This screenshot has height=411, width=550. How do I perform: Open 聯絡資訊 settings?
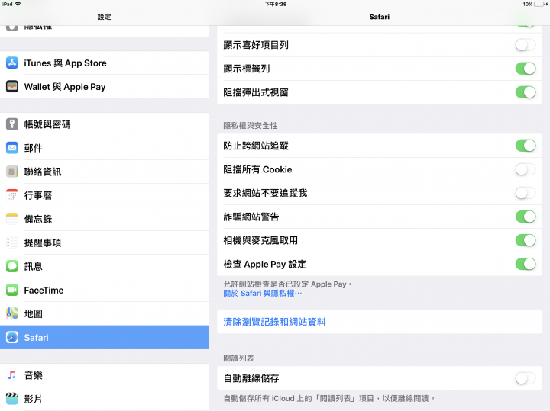tap(105, 172)
